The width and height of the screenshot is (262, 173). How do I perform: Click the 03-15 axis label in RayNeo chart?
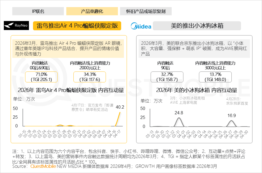tap(22, 134)
